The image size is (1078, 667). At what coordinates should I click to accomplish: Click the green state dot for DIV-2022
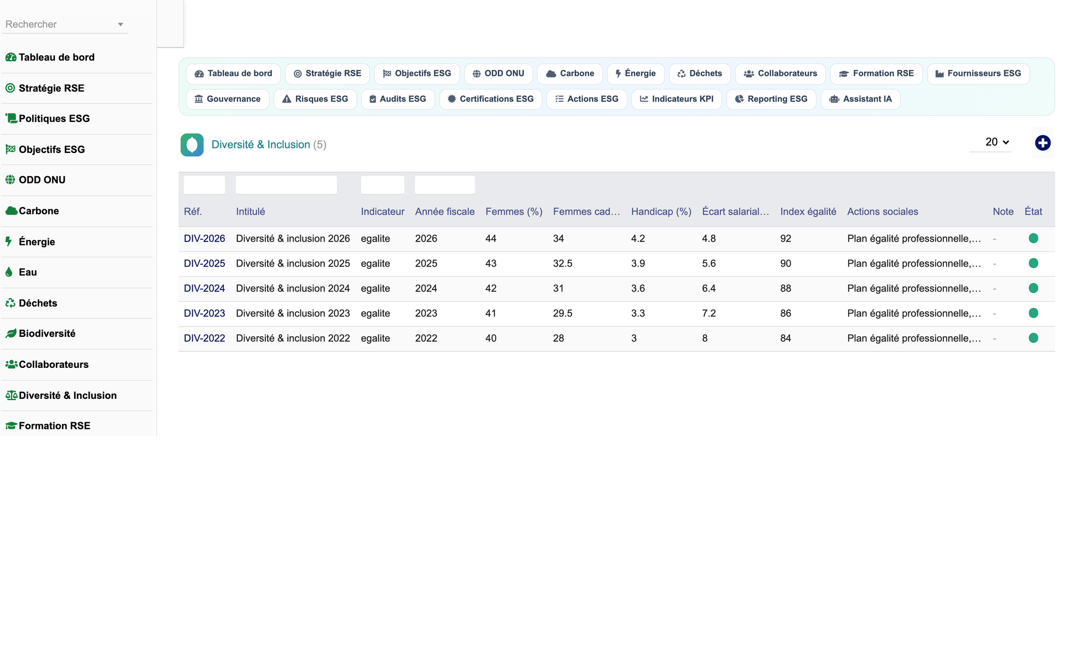point(1033,338)
